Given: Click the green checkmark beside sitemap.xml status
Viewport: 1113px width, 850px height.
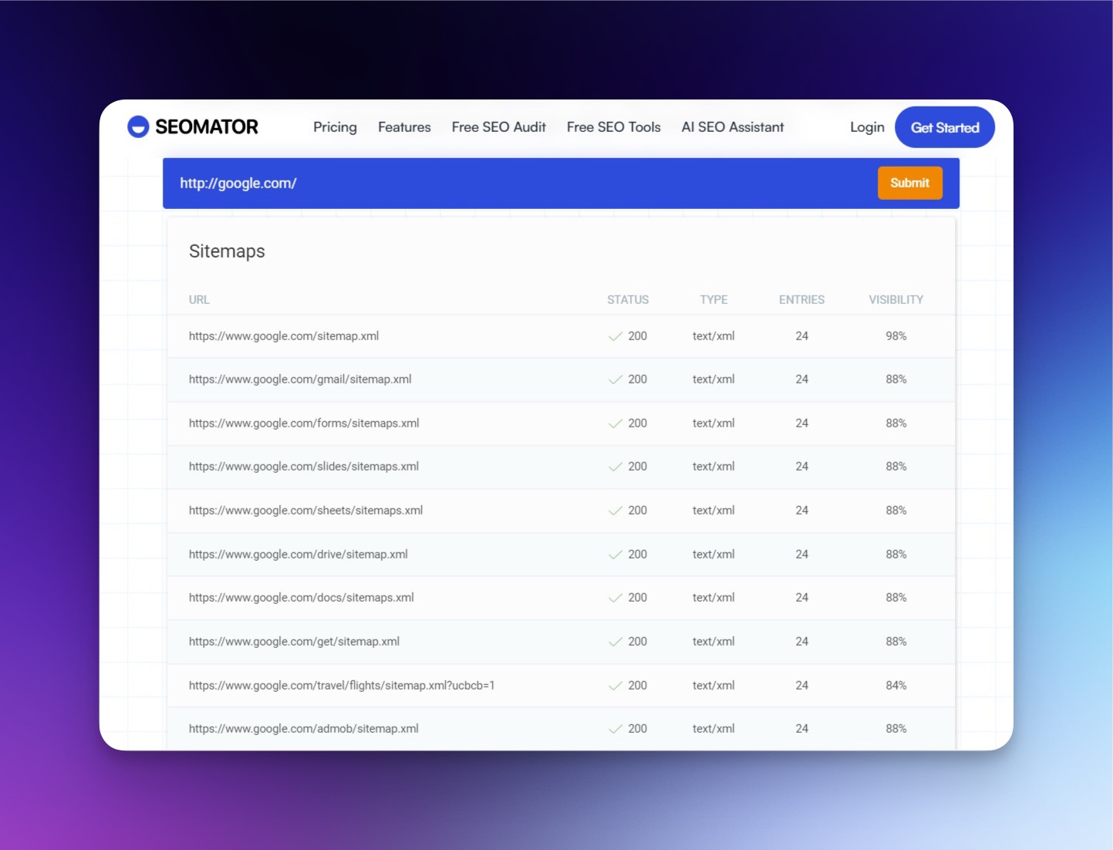Looking at the screenshot, I should pyautogui.click(x=614, y=336).
